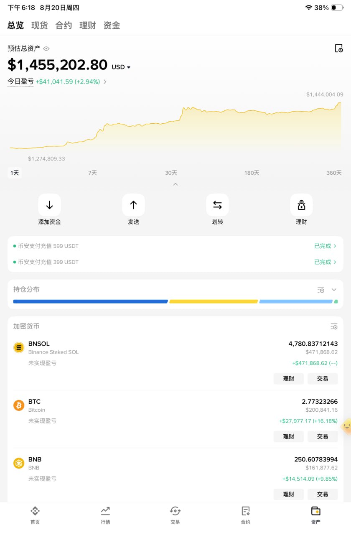
Task: Open asset history icon at top right
Action: pyautogui.click(x=339, y=48)
